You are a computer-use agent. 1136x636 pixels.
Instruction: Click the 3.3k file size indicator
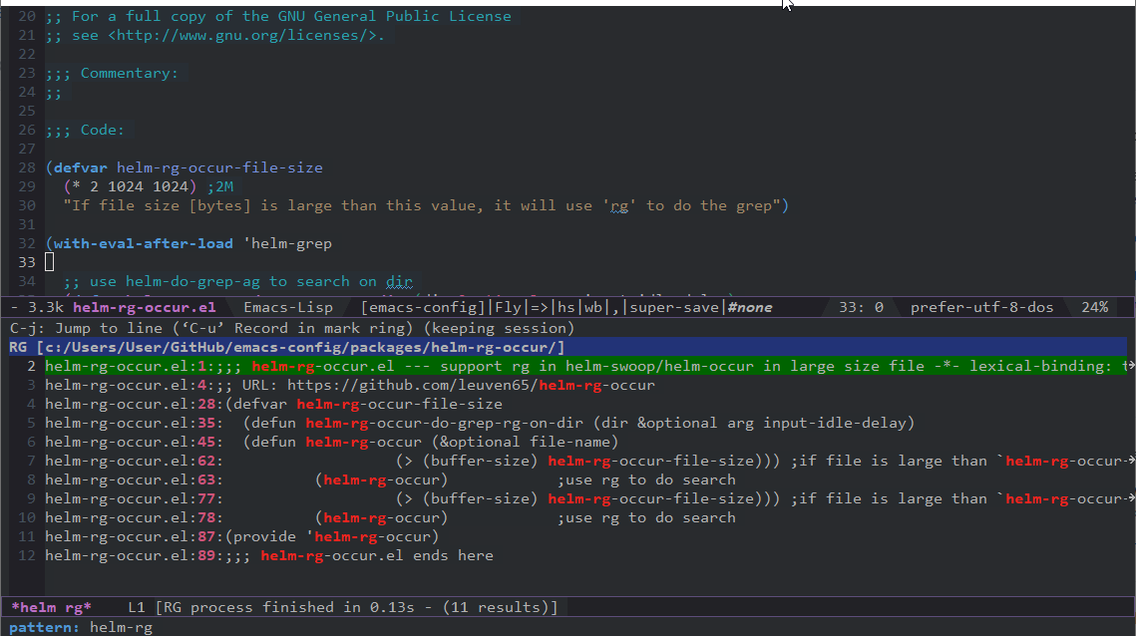[46, 307]
